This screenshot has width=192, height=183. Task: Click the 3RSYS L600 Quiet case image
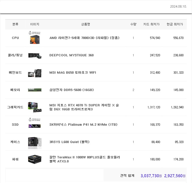point(35,143)
